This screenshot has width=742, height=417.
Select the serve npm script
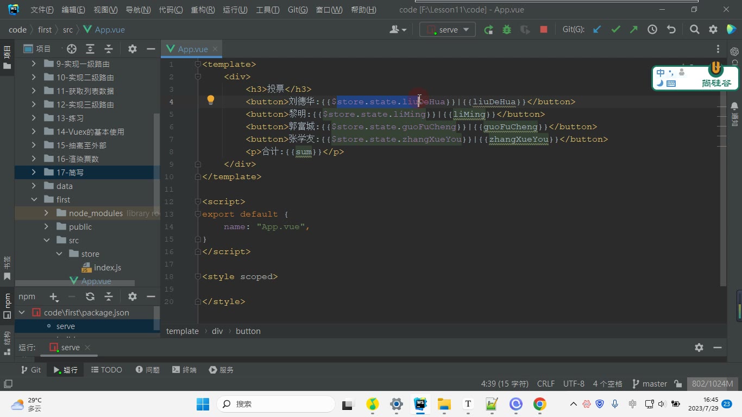[x=65, y=326]
